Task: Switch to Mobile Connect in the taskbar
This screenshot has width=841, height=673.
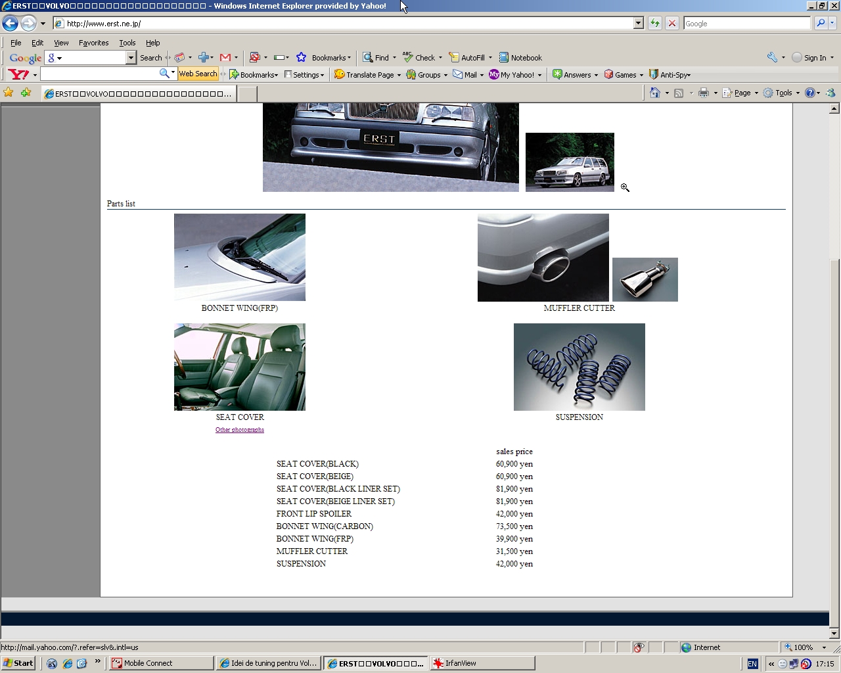Action: 162,663
